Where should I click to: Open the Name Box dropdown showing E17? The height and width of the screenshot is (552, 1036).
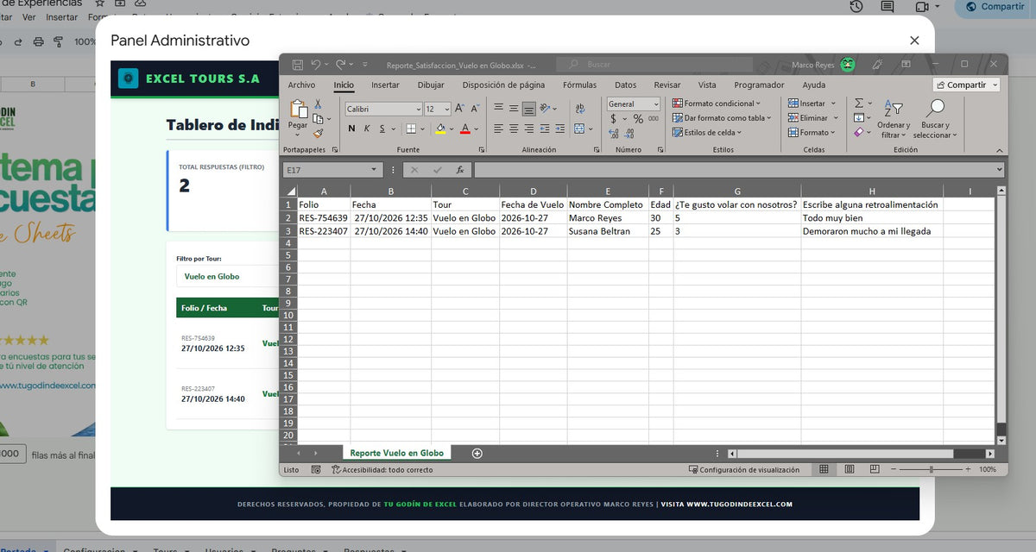374,170
